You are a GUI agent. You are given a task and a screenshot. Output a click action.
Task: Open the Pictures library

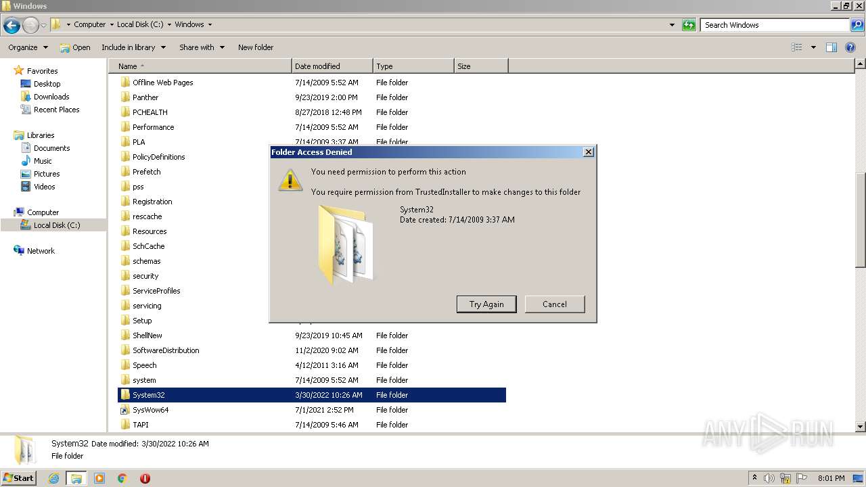(47, 174)
